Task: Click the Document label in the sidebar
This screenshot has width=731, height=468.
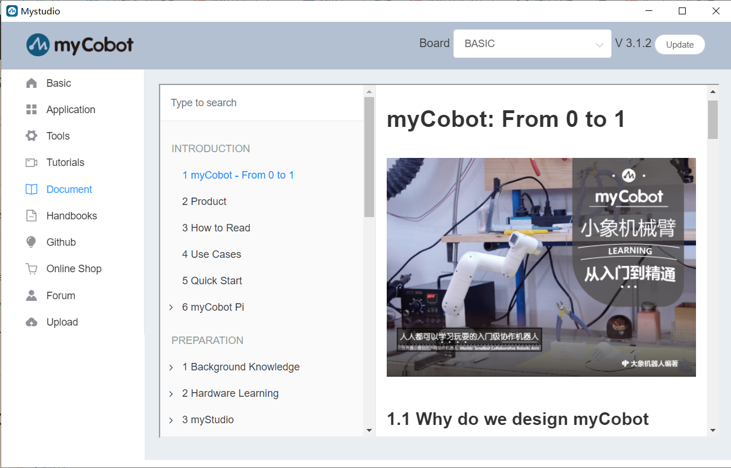Action: tap(69, 189)
